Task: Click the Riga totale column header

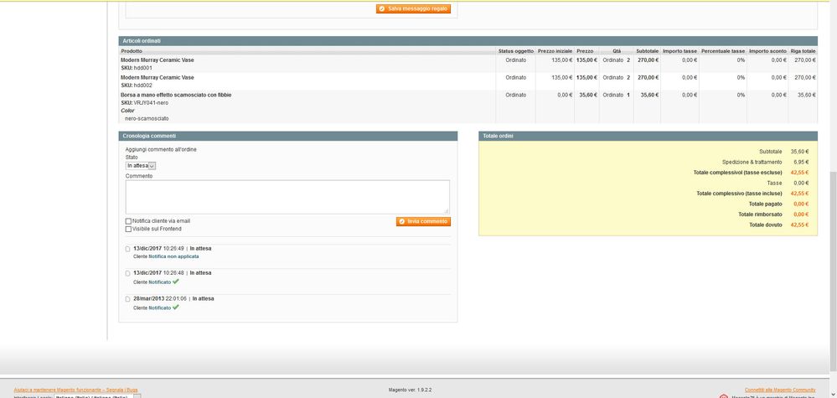Action: click(803, 51)
